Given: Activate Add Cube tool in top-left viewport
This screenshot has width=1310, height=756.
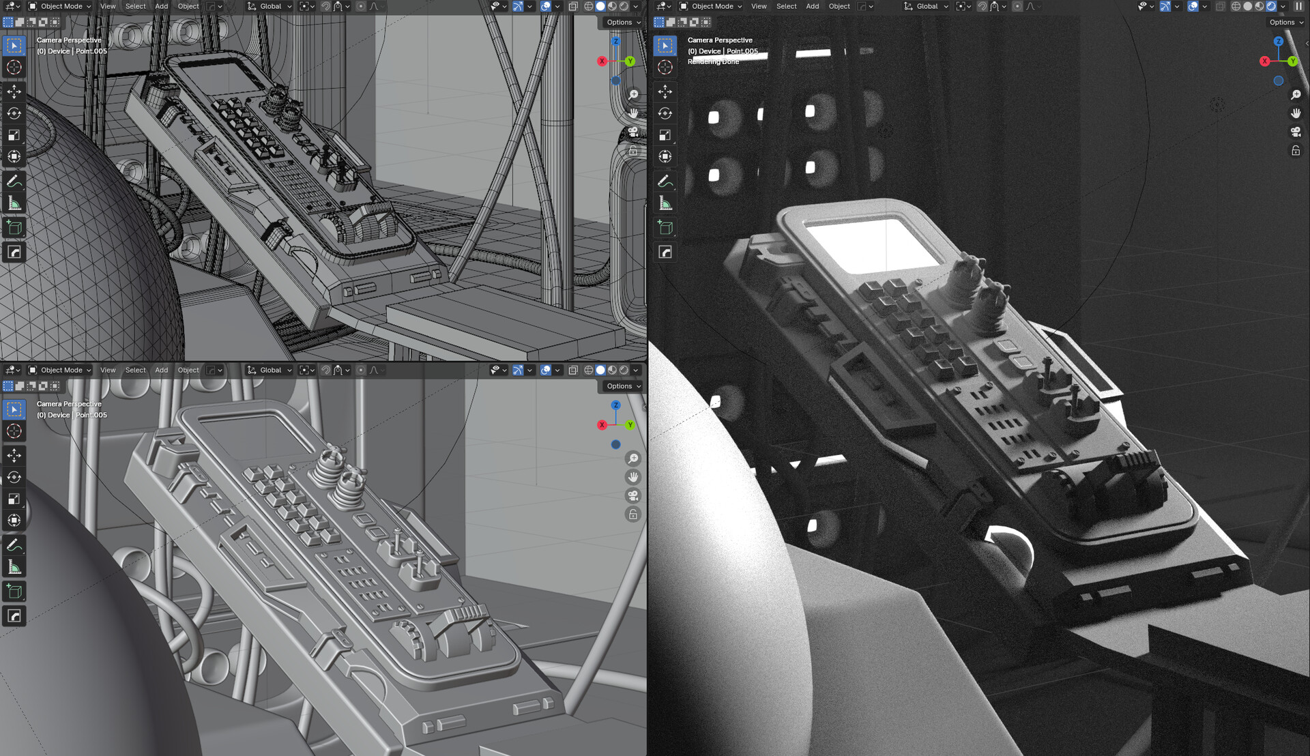Looking at the screenshot, I should click(14, 228).
